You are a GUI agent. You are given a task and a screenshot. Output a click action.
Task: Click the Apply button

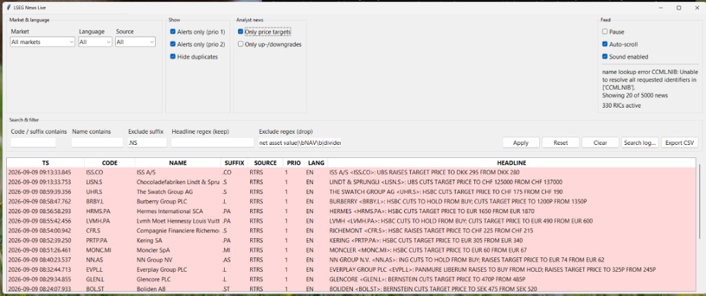pos(521,143)
